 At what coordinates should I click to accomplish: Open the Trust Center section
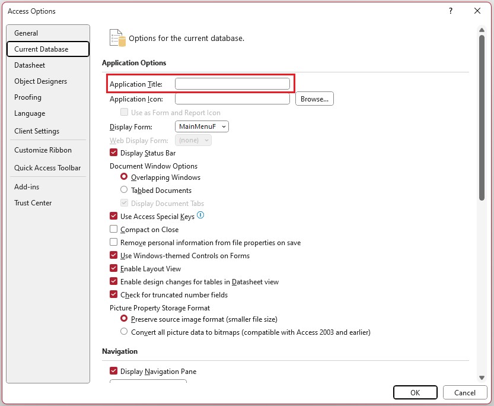(x=33, y=203)
